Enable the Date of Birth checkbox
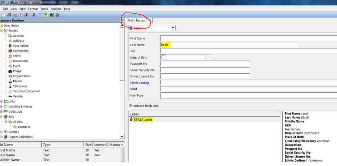337x166 pixels. click(x=164, y=57)
